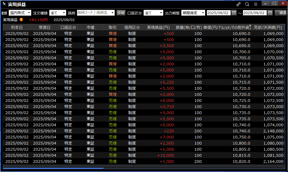Open the hamburger menu icon
Image resolution: width=288 pixels, height=172 pixels.
coord(256,4)
